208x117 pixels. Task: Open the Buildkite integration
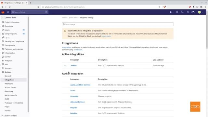pos(74,113)
